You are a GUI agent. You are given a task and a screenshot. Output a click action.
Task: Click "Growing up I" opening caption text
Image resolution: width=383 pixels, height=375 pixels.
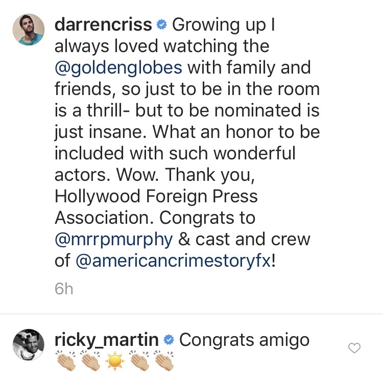(224, 25)
